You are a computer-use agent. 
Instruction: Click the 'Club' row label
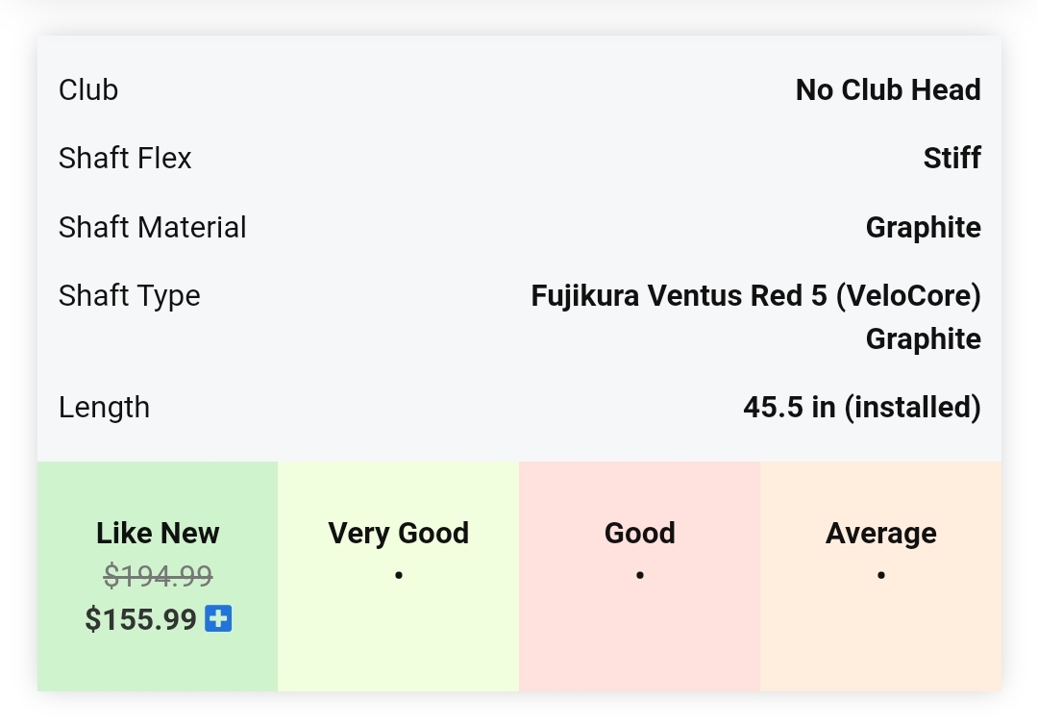88,89
